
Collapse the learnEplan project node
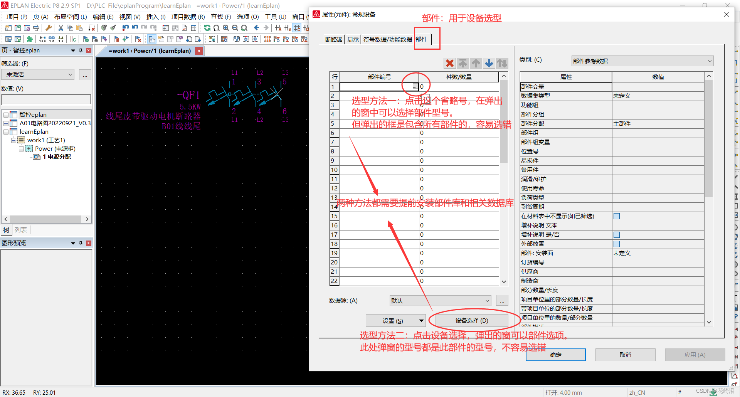point(6,132)
